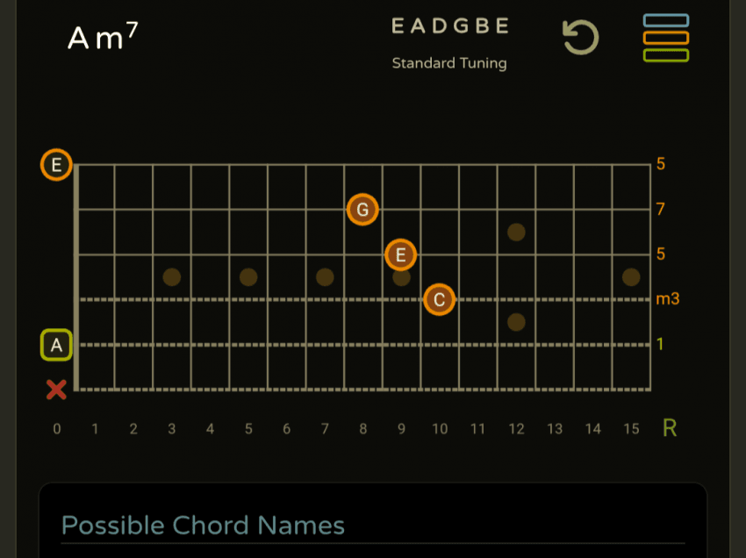Click the G note marker at fret 8

[362, 210]
